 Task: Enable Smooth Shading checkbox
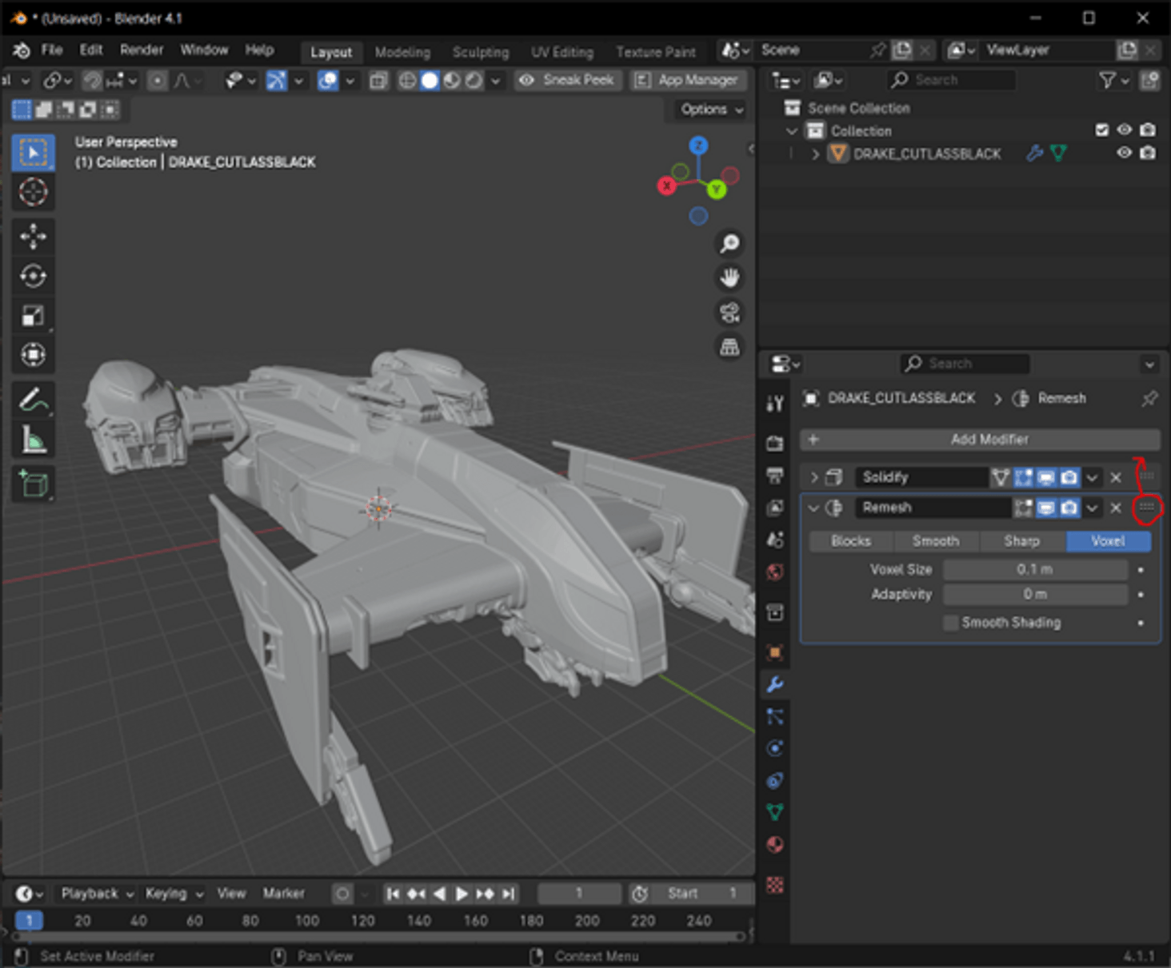coord(951,623)
